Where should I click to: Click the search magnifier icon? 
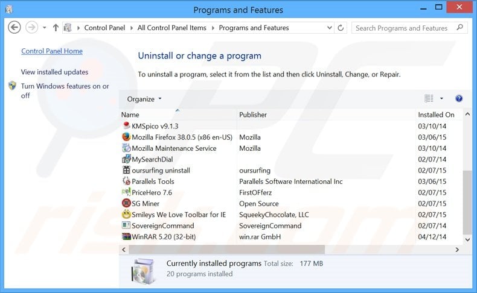click(459, 28)
